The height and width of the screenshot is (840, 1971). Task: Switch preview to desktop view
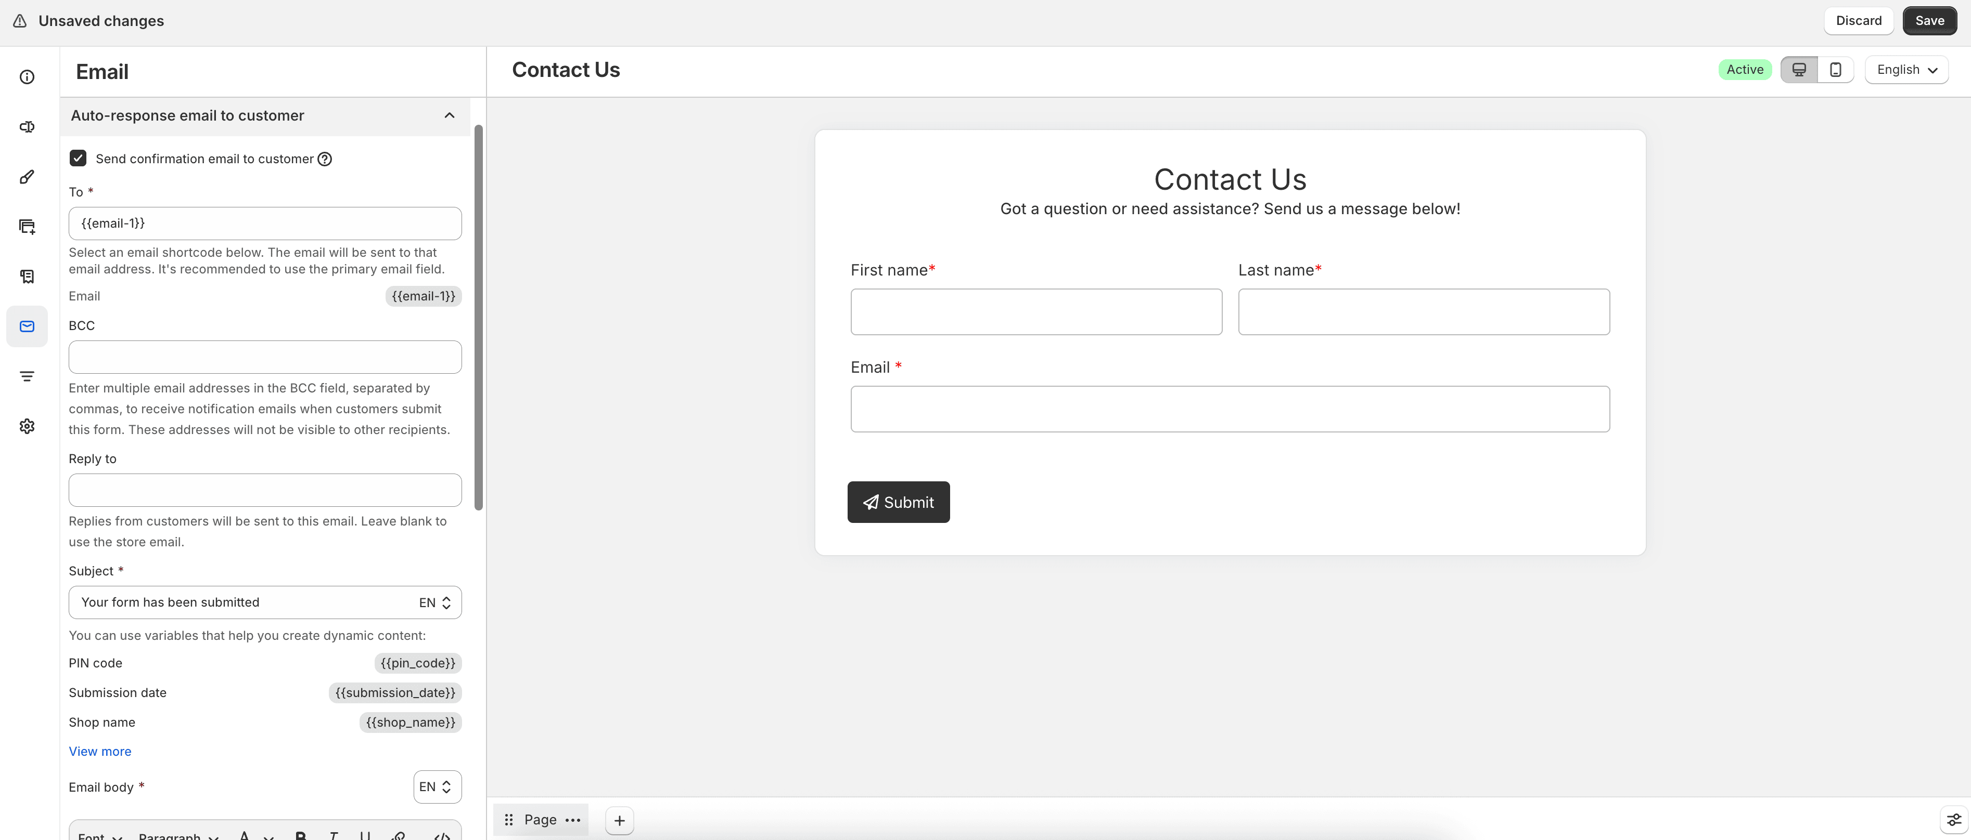coord(1799,70)
